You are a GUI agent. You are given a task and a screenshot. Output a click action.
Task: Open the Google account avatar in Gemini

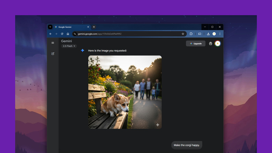pos(218,43)
